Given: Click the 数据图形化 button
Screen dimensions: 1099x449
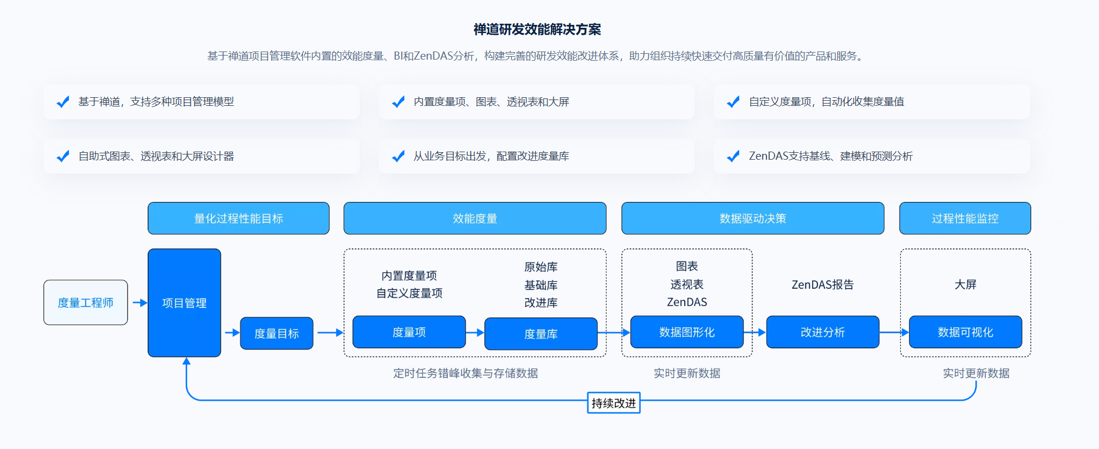Looking at the screenshot, I should (x=687, y=332).
